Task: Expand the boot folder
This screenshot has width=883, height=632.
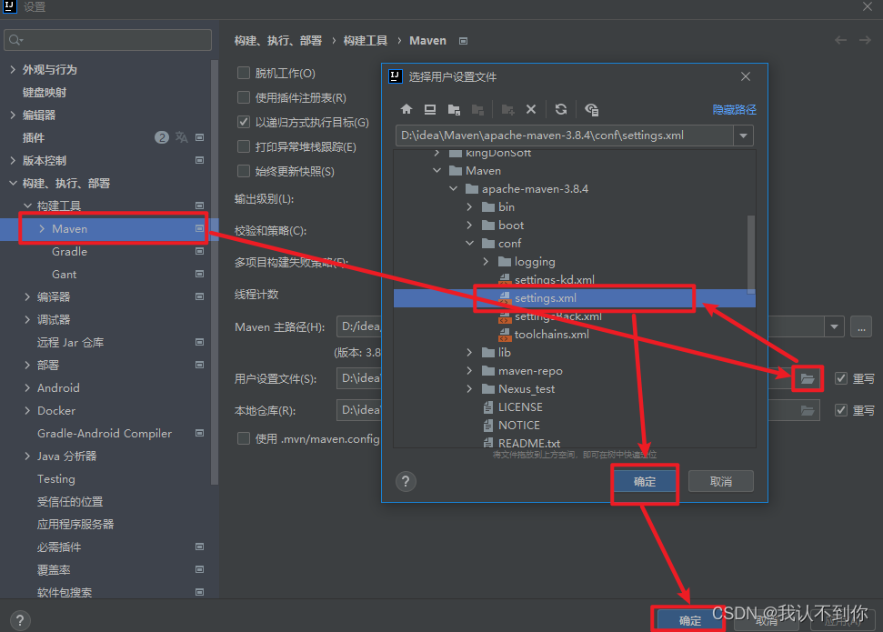Action: click(469, 226)
